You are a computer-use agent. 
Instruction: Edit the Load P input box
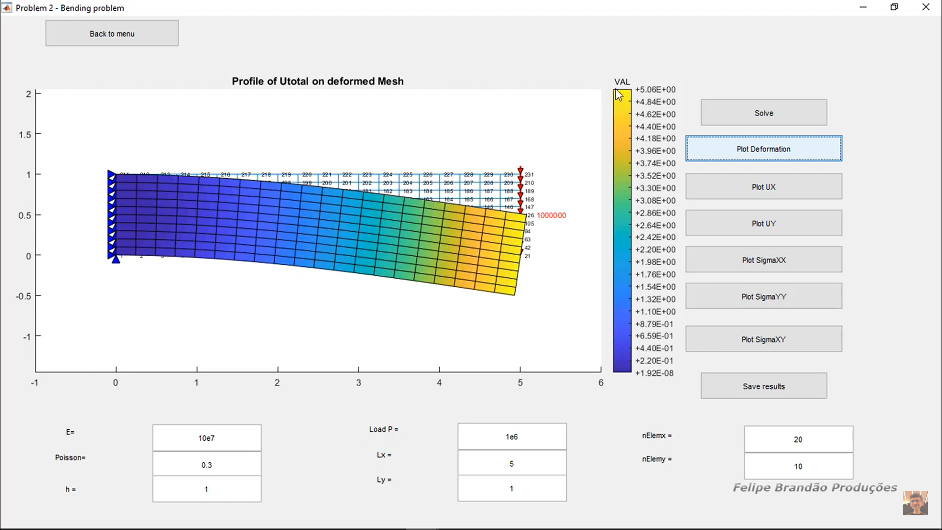coord(512,436)
